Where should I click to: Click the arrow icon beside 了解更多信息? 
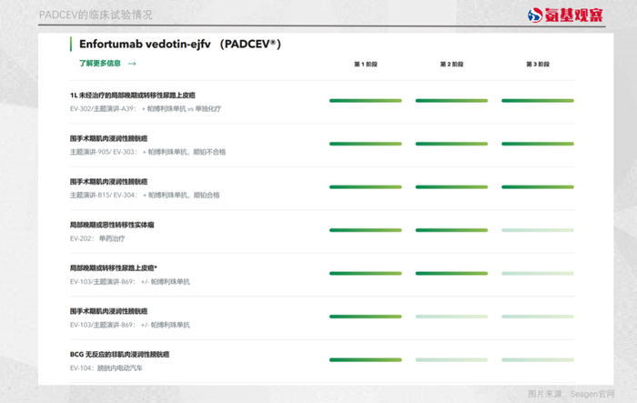pos(132,64)
